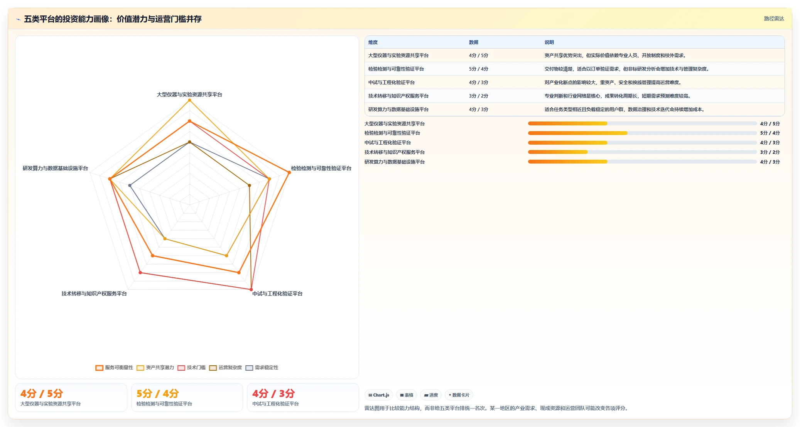
Task: Click the progress bar for 中试与工程化验证平台
Action: 642,143
